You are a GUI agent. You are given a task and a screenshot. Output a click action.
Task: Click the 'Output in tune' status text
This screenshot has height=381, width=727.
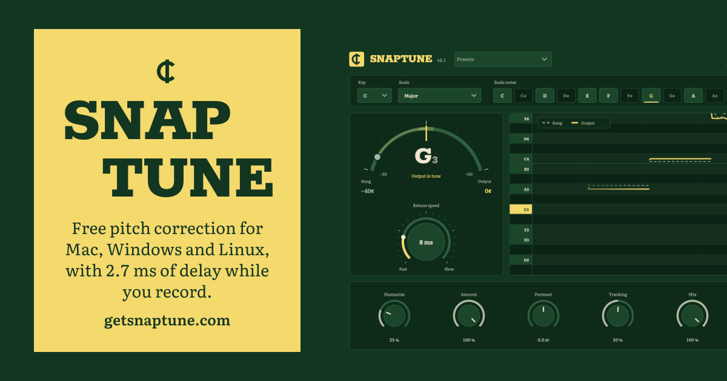click(x=426, y=176)
